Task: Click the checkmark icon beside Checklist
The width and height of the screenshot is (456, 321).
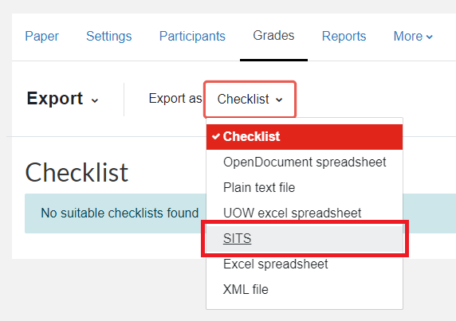Action: [216, 136]
